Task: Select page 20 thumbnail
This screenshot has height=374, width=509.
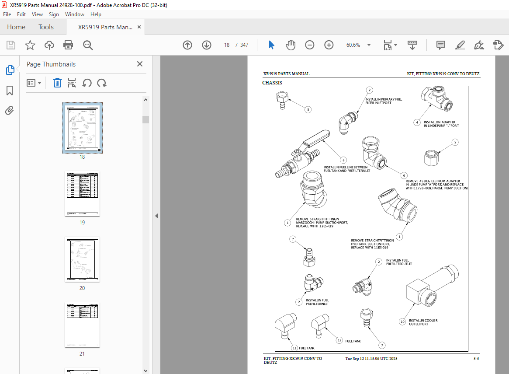Action: click(x=83, y=259)
